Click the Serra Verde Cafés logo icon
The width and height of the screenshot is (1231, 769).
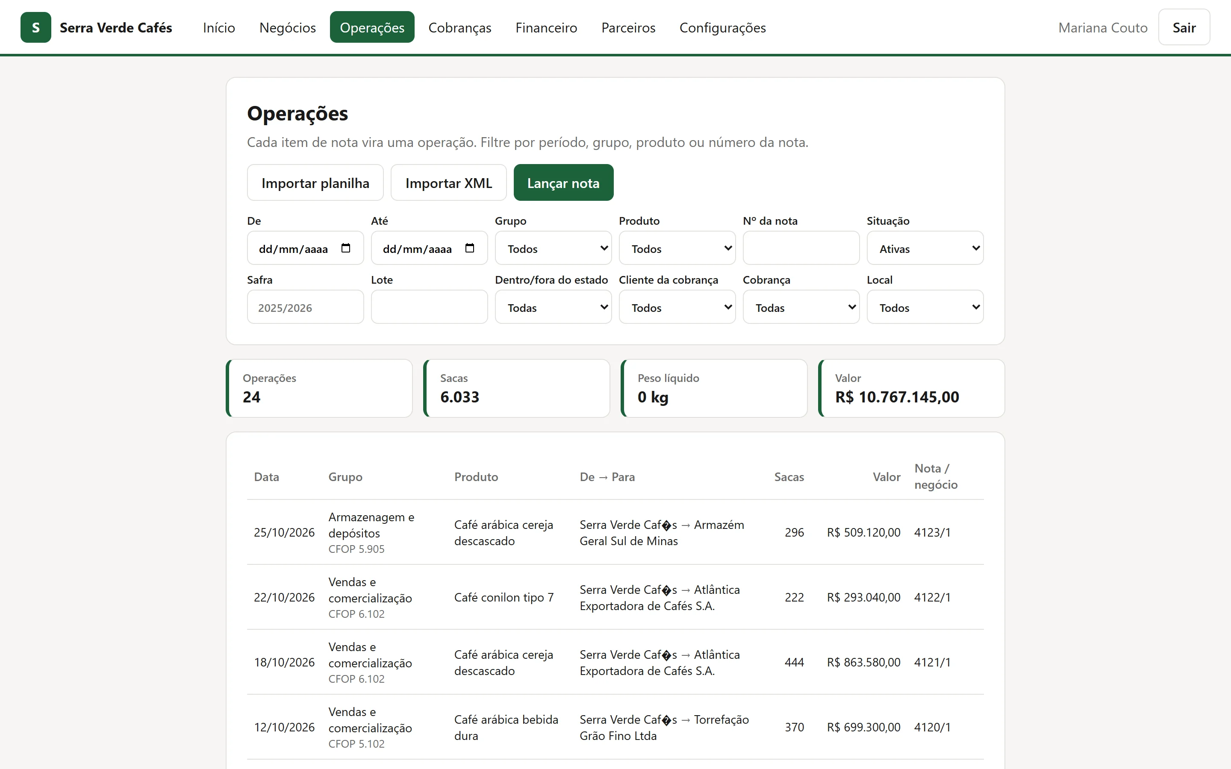[35, 27]
